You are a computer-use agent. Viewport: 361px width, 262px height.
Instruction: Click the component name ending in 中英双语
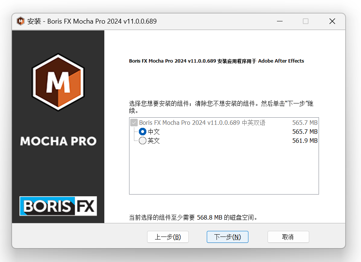pos(202,123)
